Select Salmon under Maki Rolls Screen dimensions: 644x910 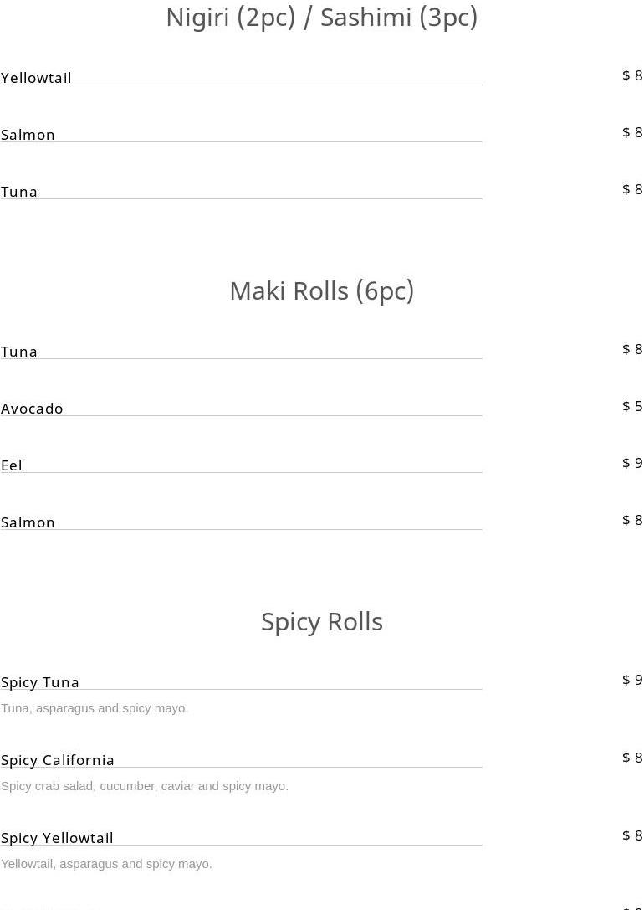click(x=28, y=522)
